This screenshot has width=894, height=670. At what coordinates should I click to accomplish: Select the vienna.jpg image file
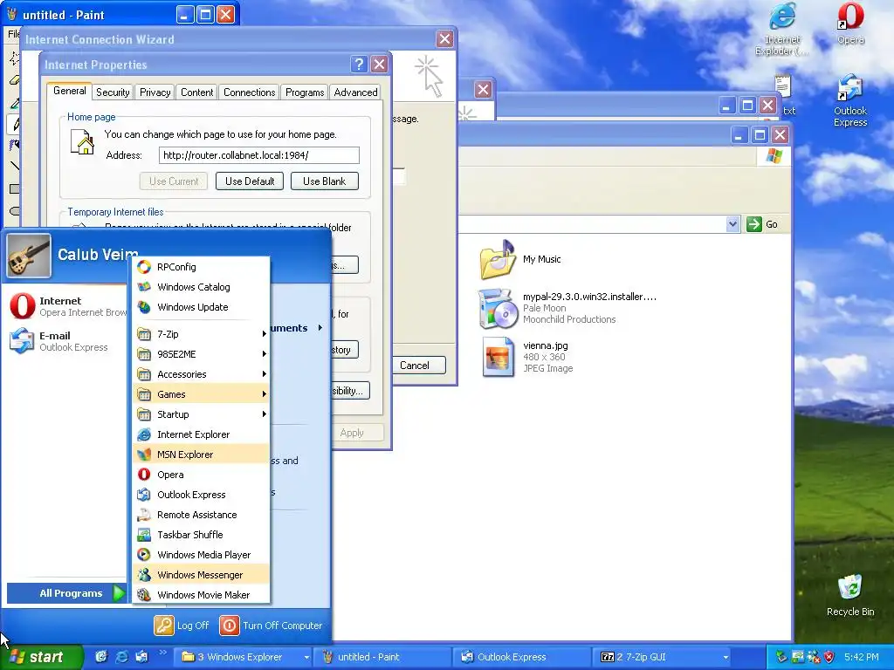tap(527, 357)
